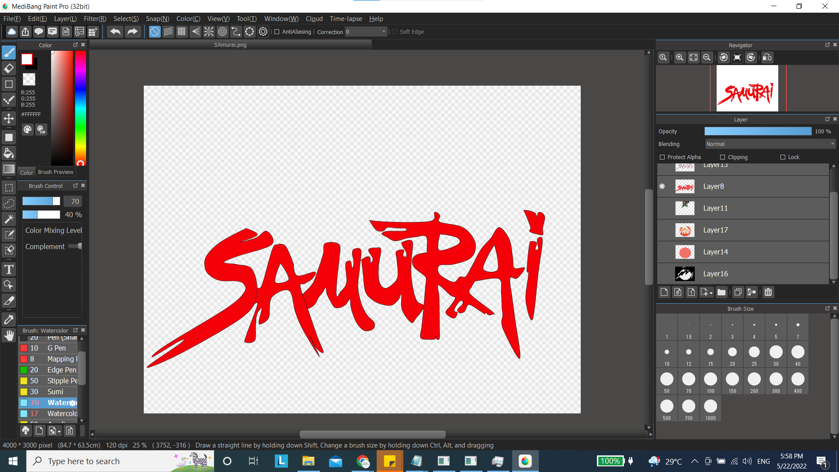
Task: Create new raster layer icon
Action: tap(664, 292)
